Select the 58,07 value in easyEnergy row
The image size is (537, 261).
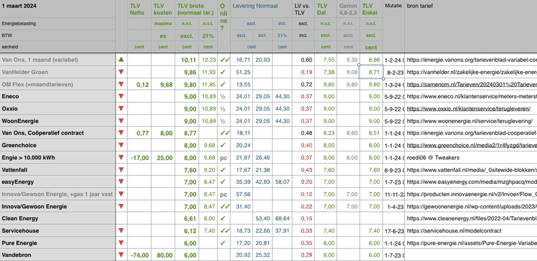coord(282,182)
